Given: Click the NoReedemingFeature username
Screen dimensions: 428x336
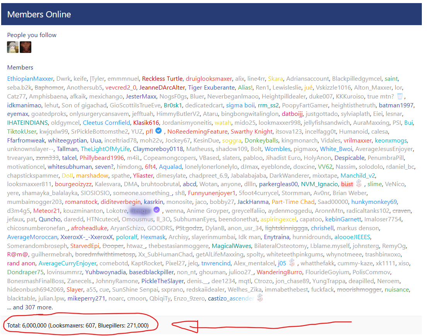Looking at the screenshot, I should (x=197, y=132).
